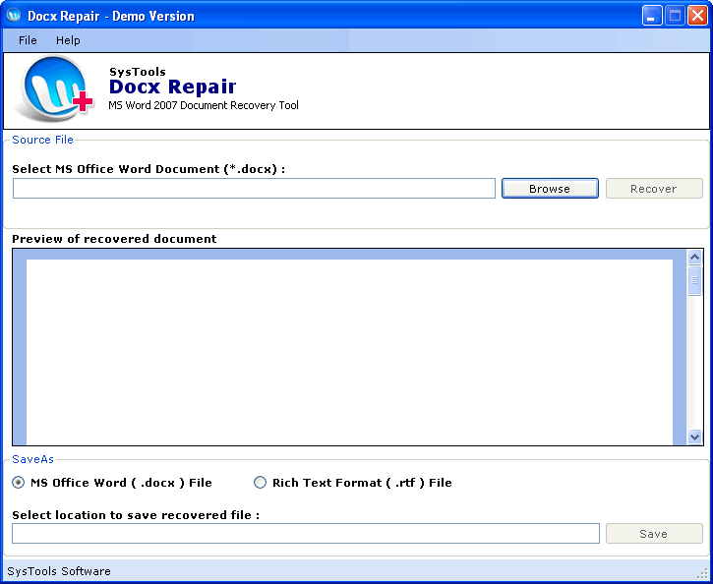Click the preview vertical scrollbar thumb

pyautogui.click(x=694, y=279)
